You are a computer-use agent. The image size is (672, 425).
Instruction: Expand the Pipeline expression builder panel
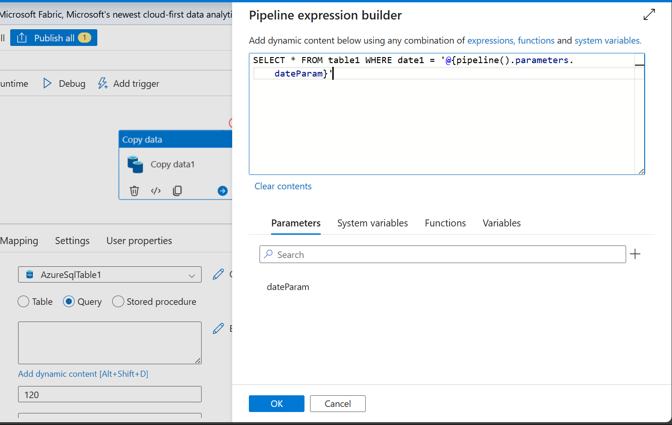649,15
